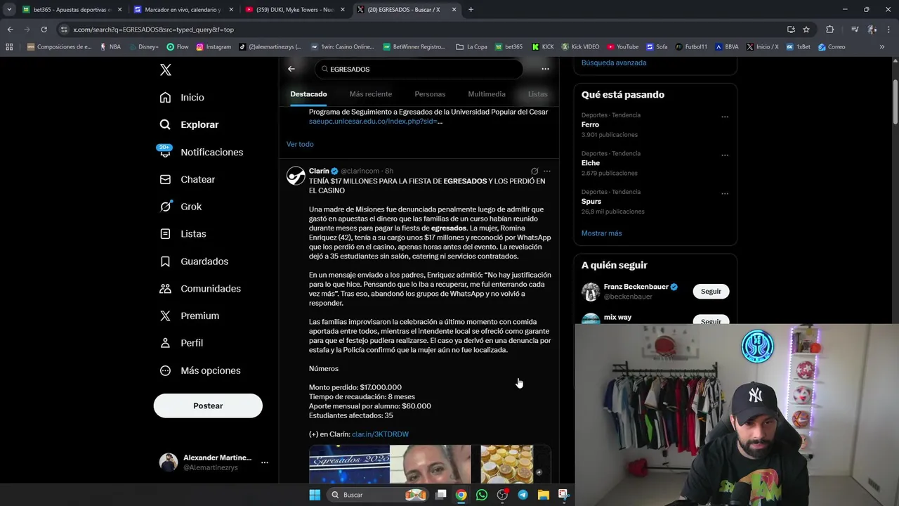Screen dimensions: 899x506
Task: Click the Ver todo link
Action: 300,144
